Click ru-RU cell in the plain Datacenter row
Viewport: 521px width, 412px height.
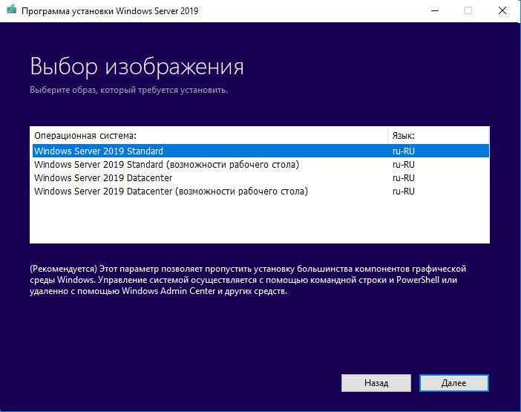click(403, 178)
